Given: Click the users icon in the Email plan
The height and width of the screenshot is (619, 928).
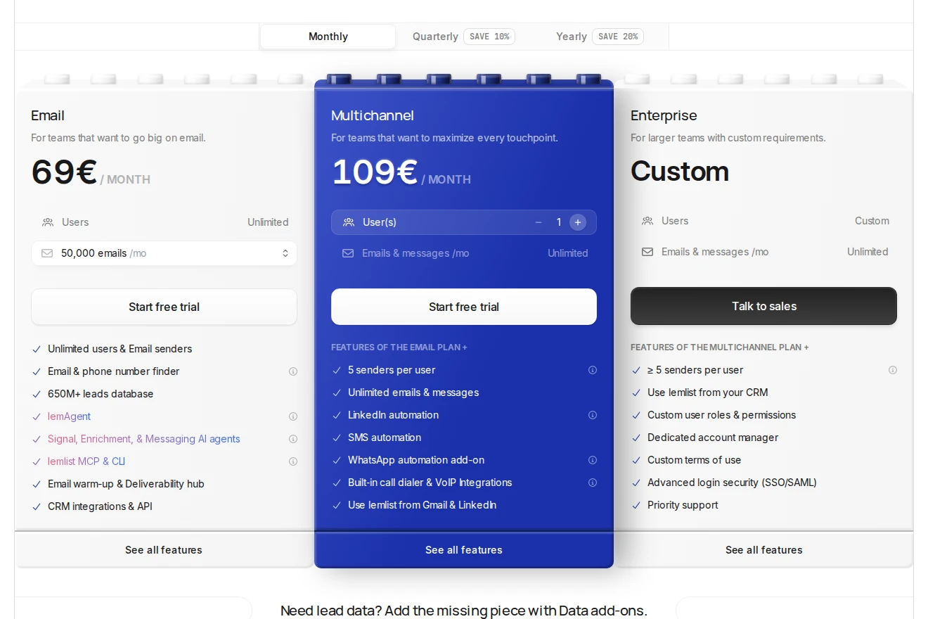Looking at the screenshot, I should click(x=48, y=222).
